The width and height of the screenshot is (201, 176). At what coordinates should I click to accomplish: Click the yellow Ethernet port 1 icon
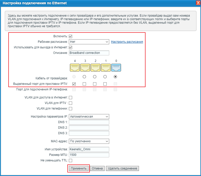[x=106, y=68]
